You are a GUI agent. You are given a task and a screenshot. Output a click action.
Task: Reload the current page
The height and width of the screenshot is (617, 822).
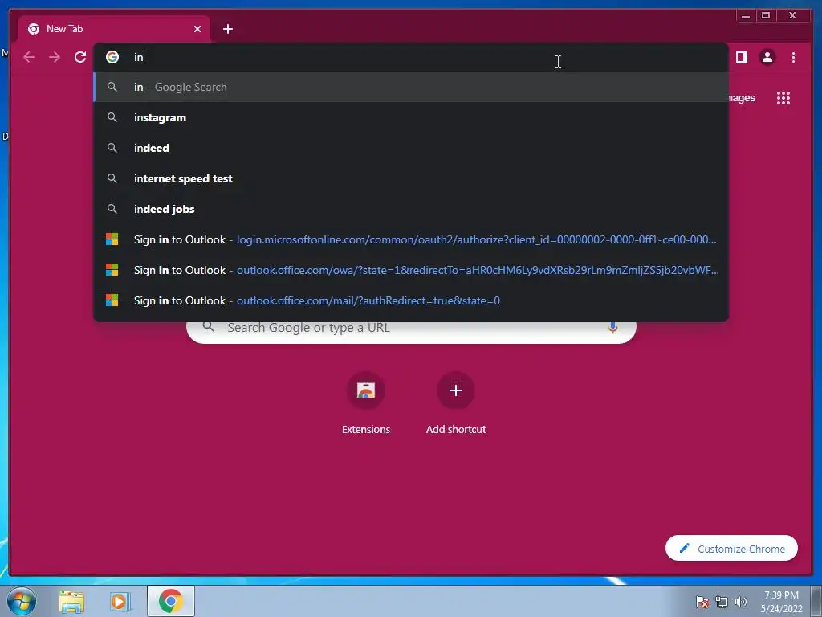[x=80, y=57]
